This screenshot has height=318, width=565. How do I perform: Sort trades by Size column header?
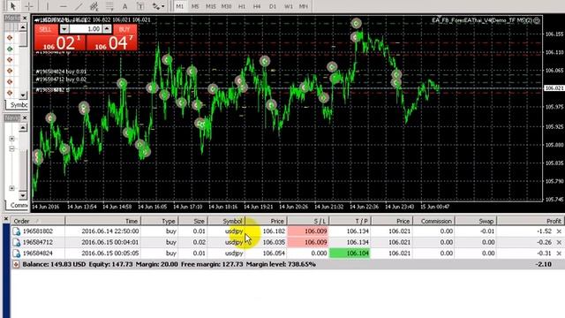tap(192, 221)
